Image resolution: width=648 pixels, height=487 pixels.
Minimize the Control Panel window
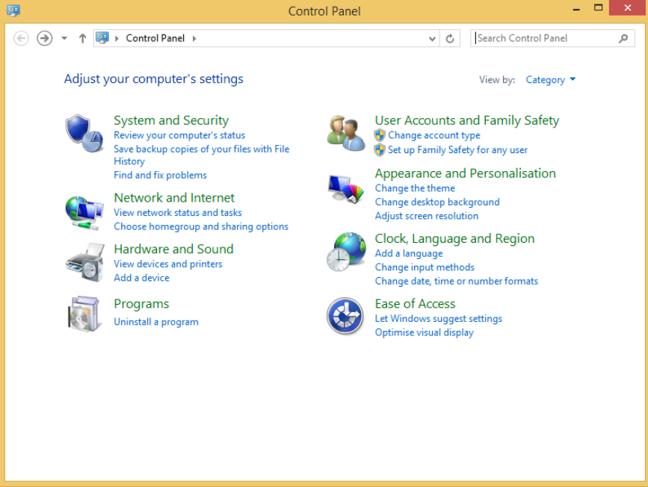click(576, 8)
